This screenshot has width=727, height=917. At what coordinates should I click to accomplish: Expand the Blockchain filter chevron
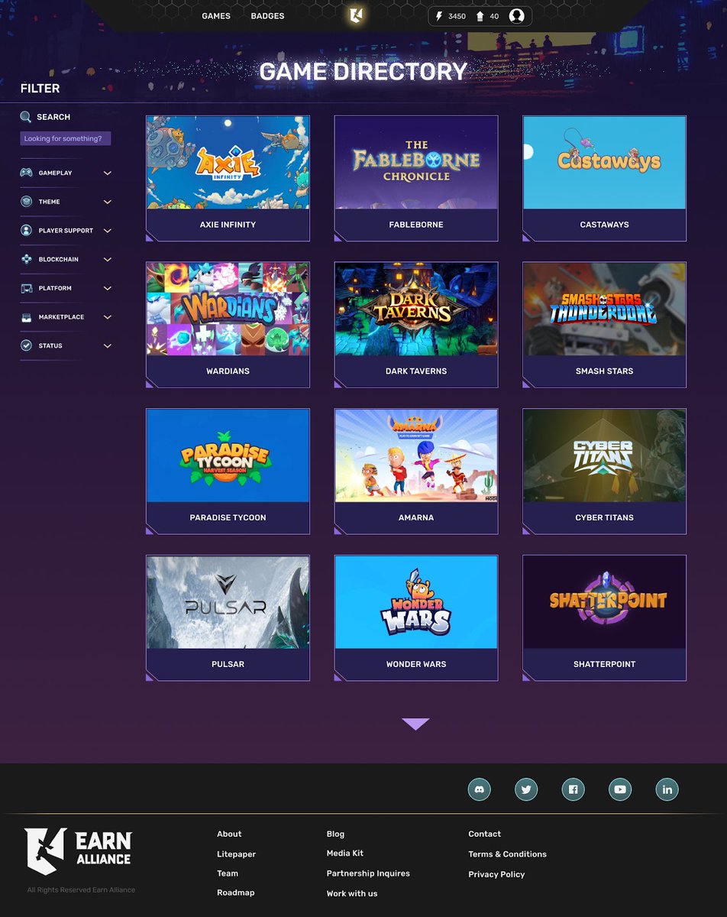pos(108,260)
